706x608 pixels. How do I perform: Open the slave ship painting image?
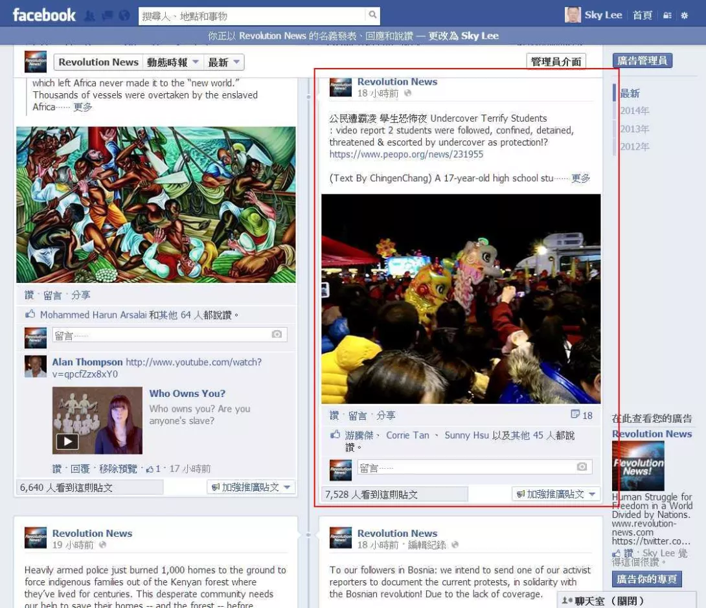pyautogui.click(x=156, y=205)
